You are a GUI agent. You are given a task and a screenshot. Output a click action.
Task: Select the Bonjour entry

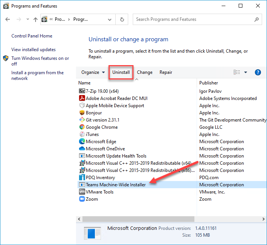click(94, 113)
